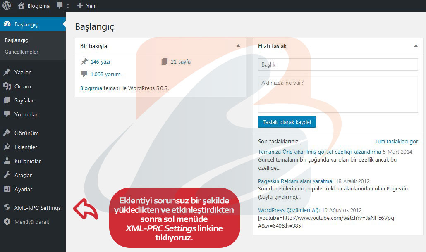426x252 pixels.
Task: Collapse the Bir bakışta panel
Action: 238,45
